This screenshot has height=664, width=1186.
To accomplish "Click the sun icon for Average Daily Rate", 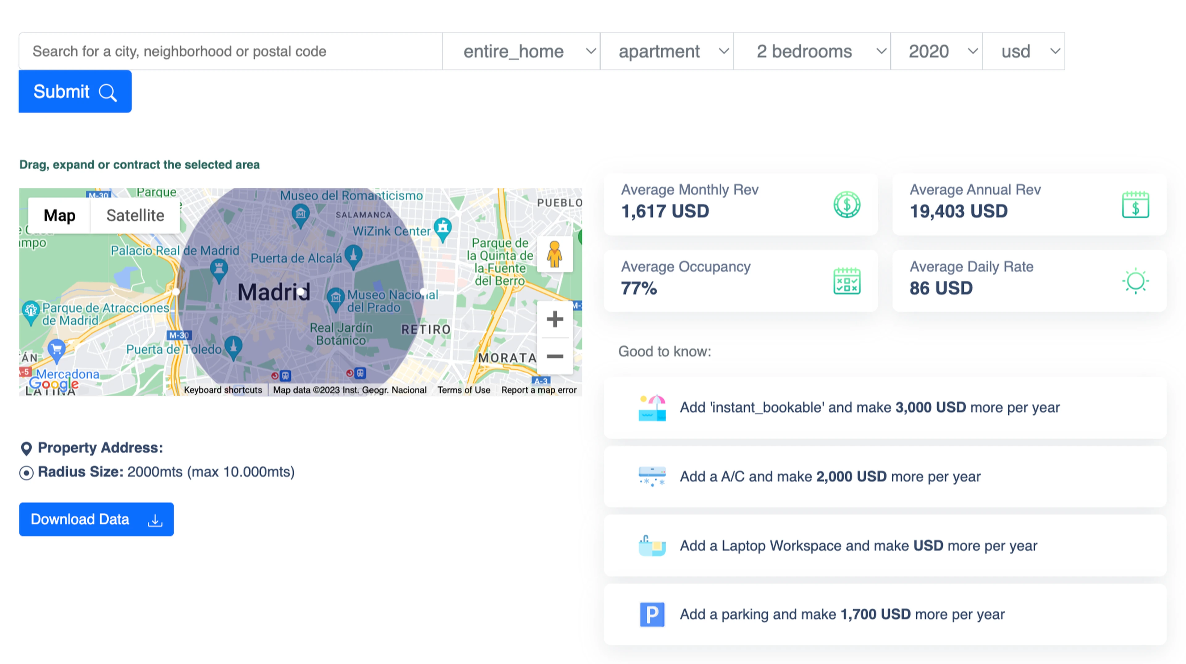I will pos(1135,281).
